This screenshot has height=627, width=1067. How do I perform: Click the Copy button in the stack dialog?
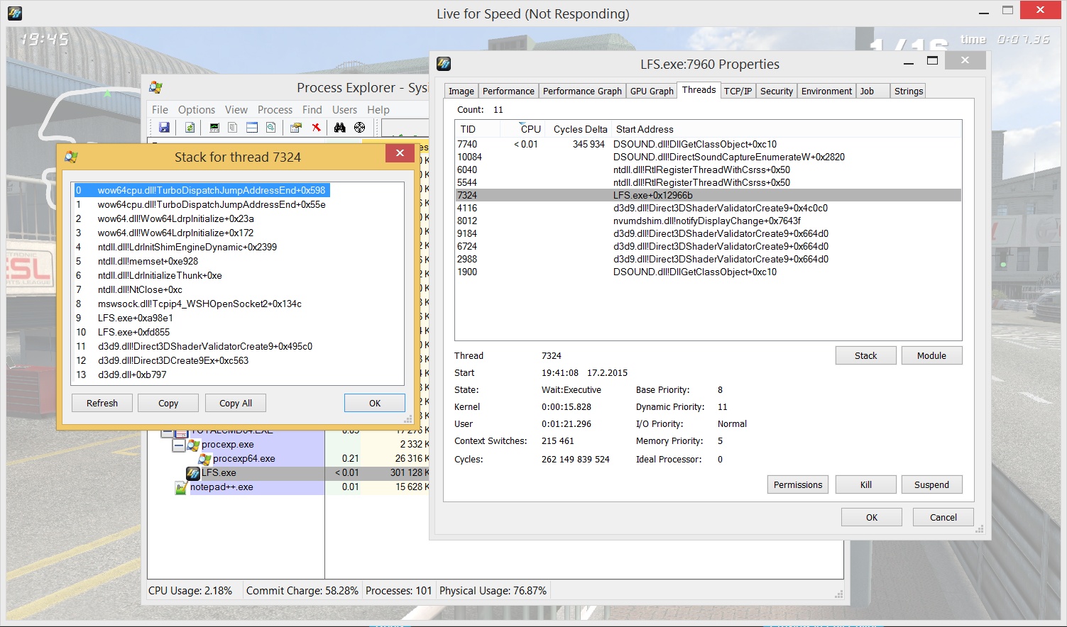(168, 403)
